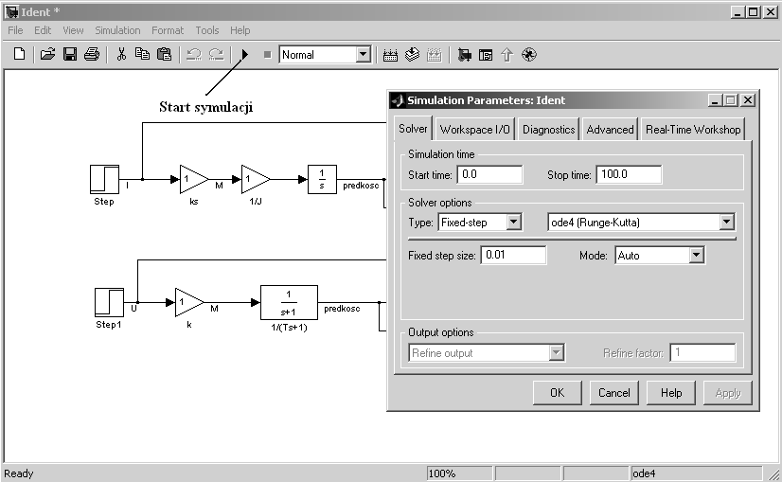This screenshot has width=782, height=482.
Task: Cut the selection with the scissors icon
Action: coord(121,55)
